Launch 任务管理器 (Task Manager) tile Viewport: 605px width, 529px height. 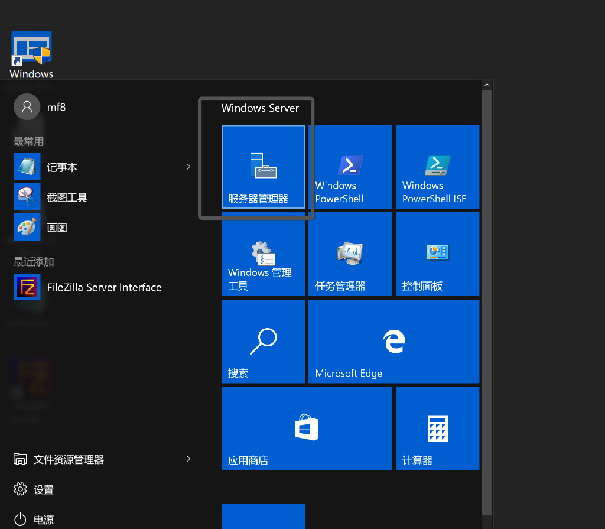coord(350,254)
